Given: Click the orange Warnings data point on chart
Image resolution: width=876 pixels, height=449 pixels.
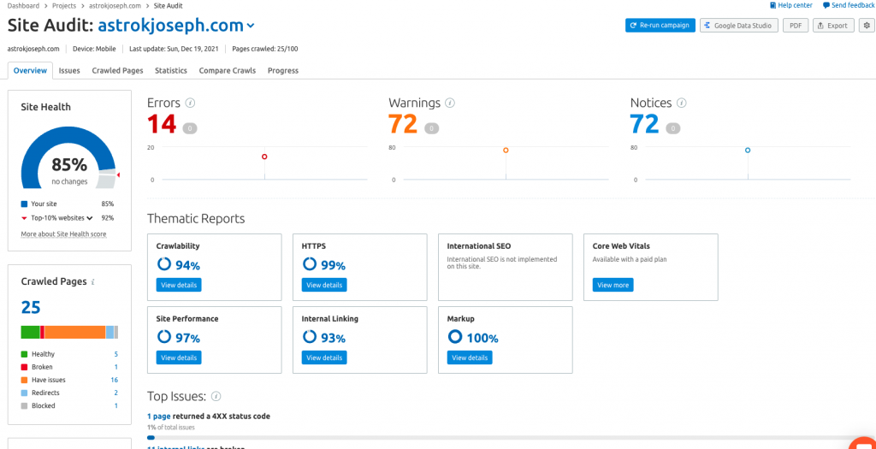Looking at the screenshot, I should (506, 151).
